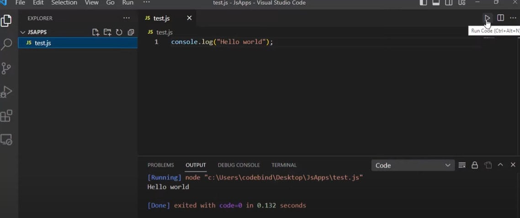This screenshot has height=218, width=520.
Task: Open the Selection menu
Action: [x=64, y=3]
